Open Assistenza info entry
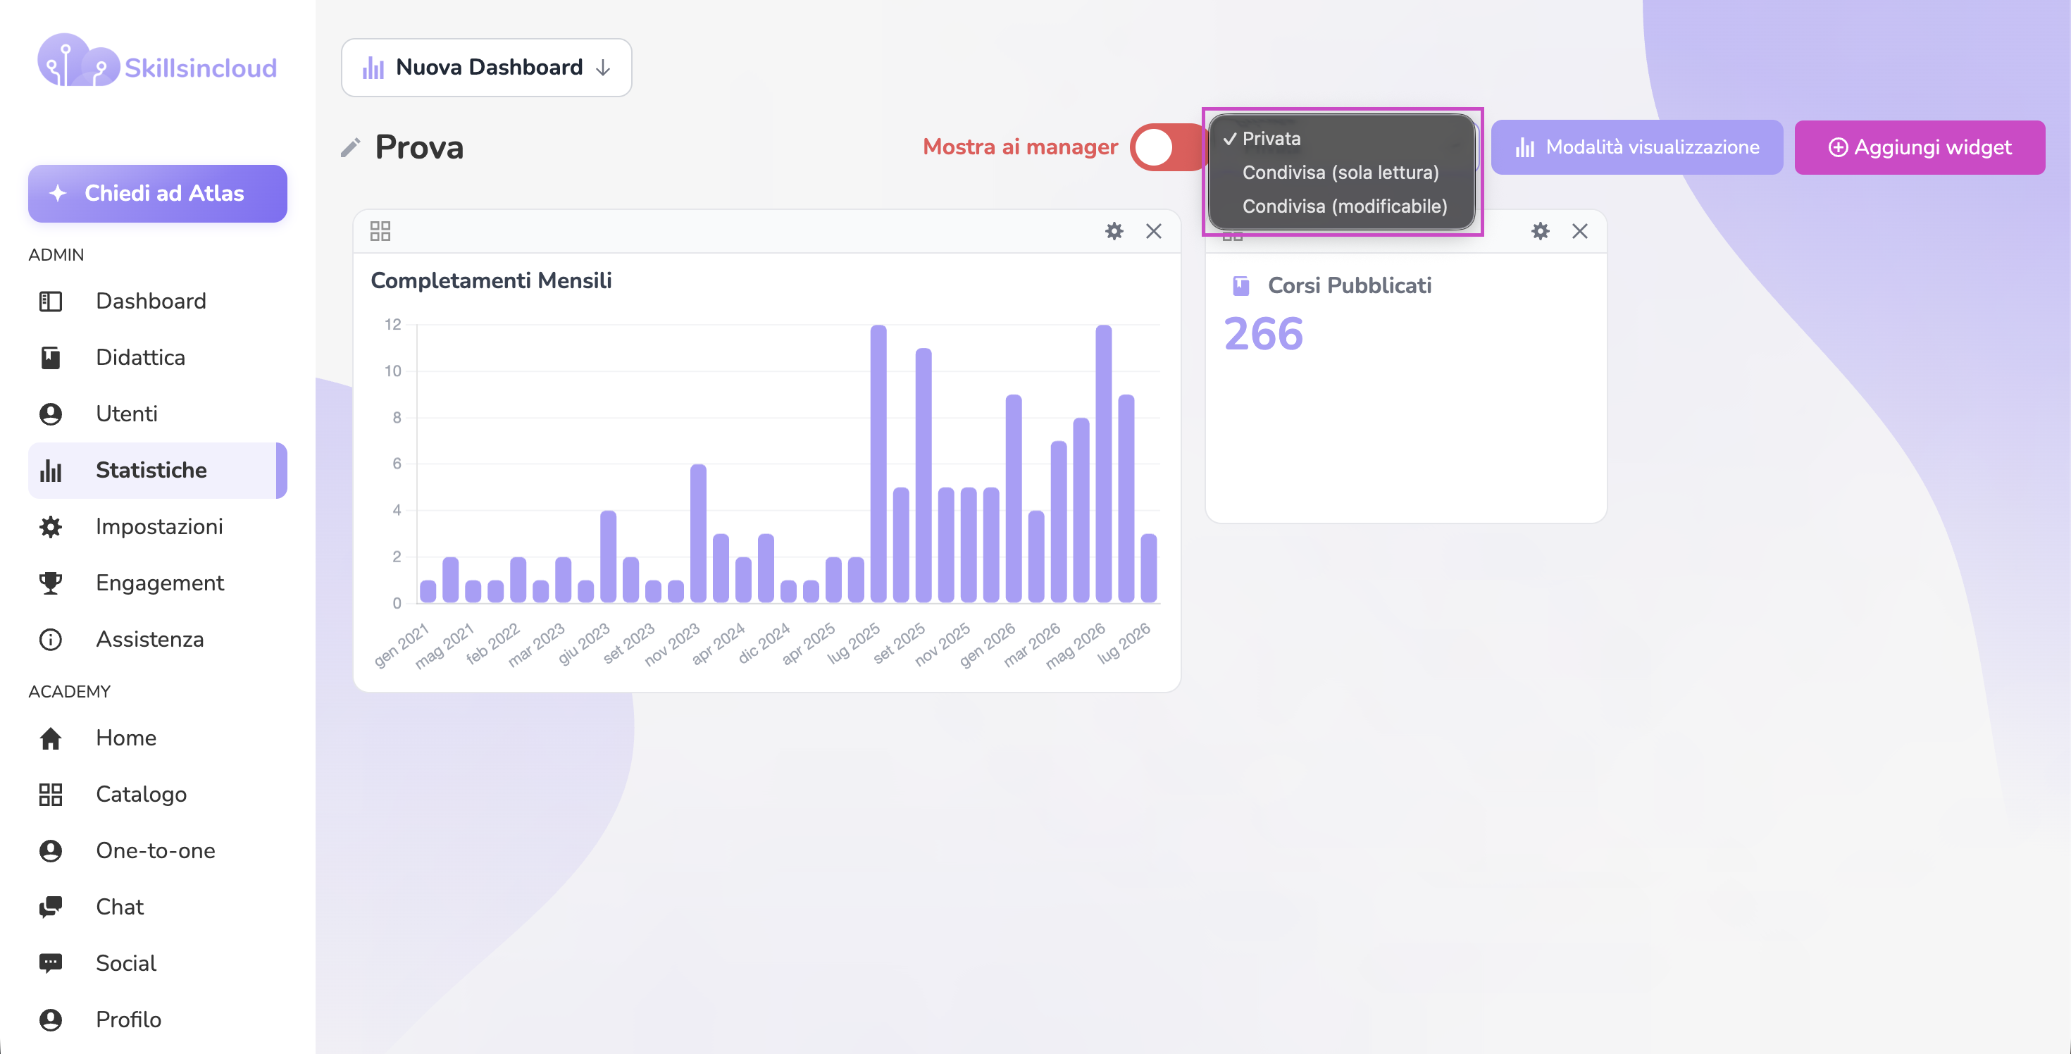Viewport: 2071px width, 1054px height. (x=158, y=639)
